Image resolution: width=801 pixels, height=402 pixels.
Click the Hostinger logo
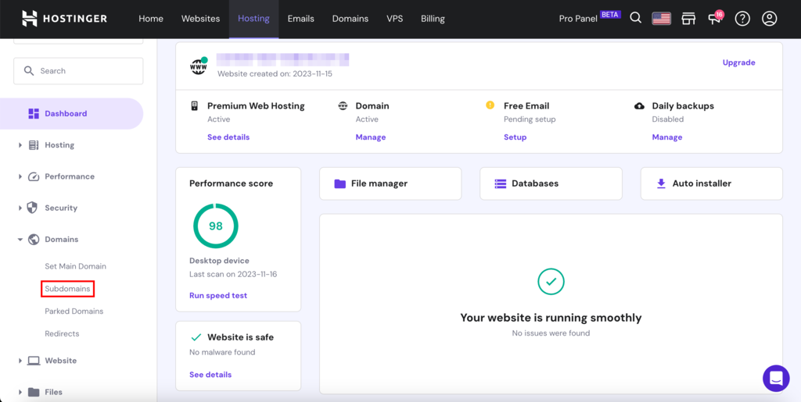(64, 19)
